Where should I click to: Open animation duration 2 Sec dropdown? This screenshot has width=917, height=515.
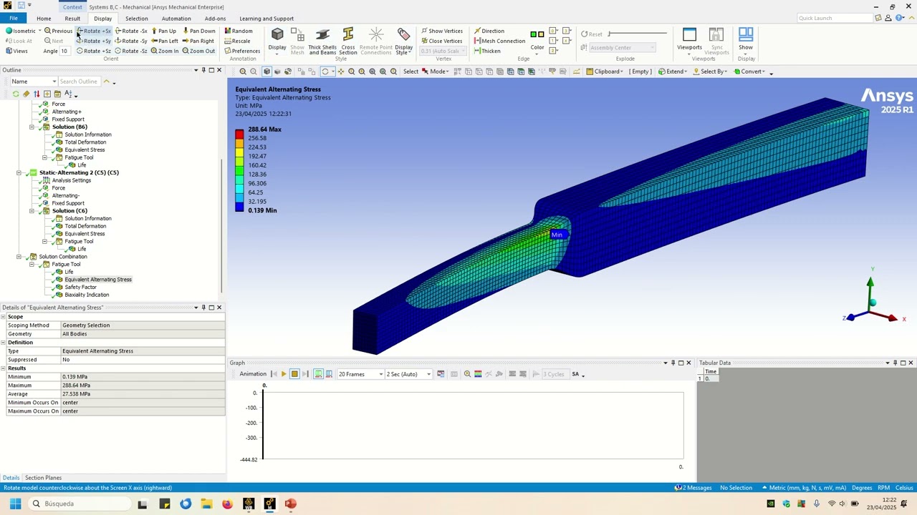coord(408,374)
